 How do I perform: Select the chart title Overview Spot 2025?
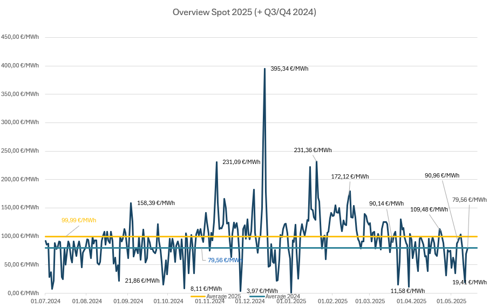[x=244, y=12]
